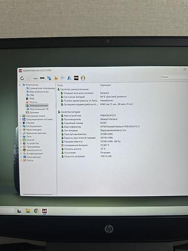Click the blue user figure toolbar icon
Viewport: 188px width, 251px height.
(69, 78)
